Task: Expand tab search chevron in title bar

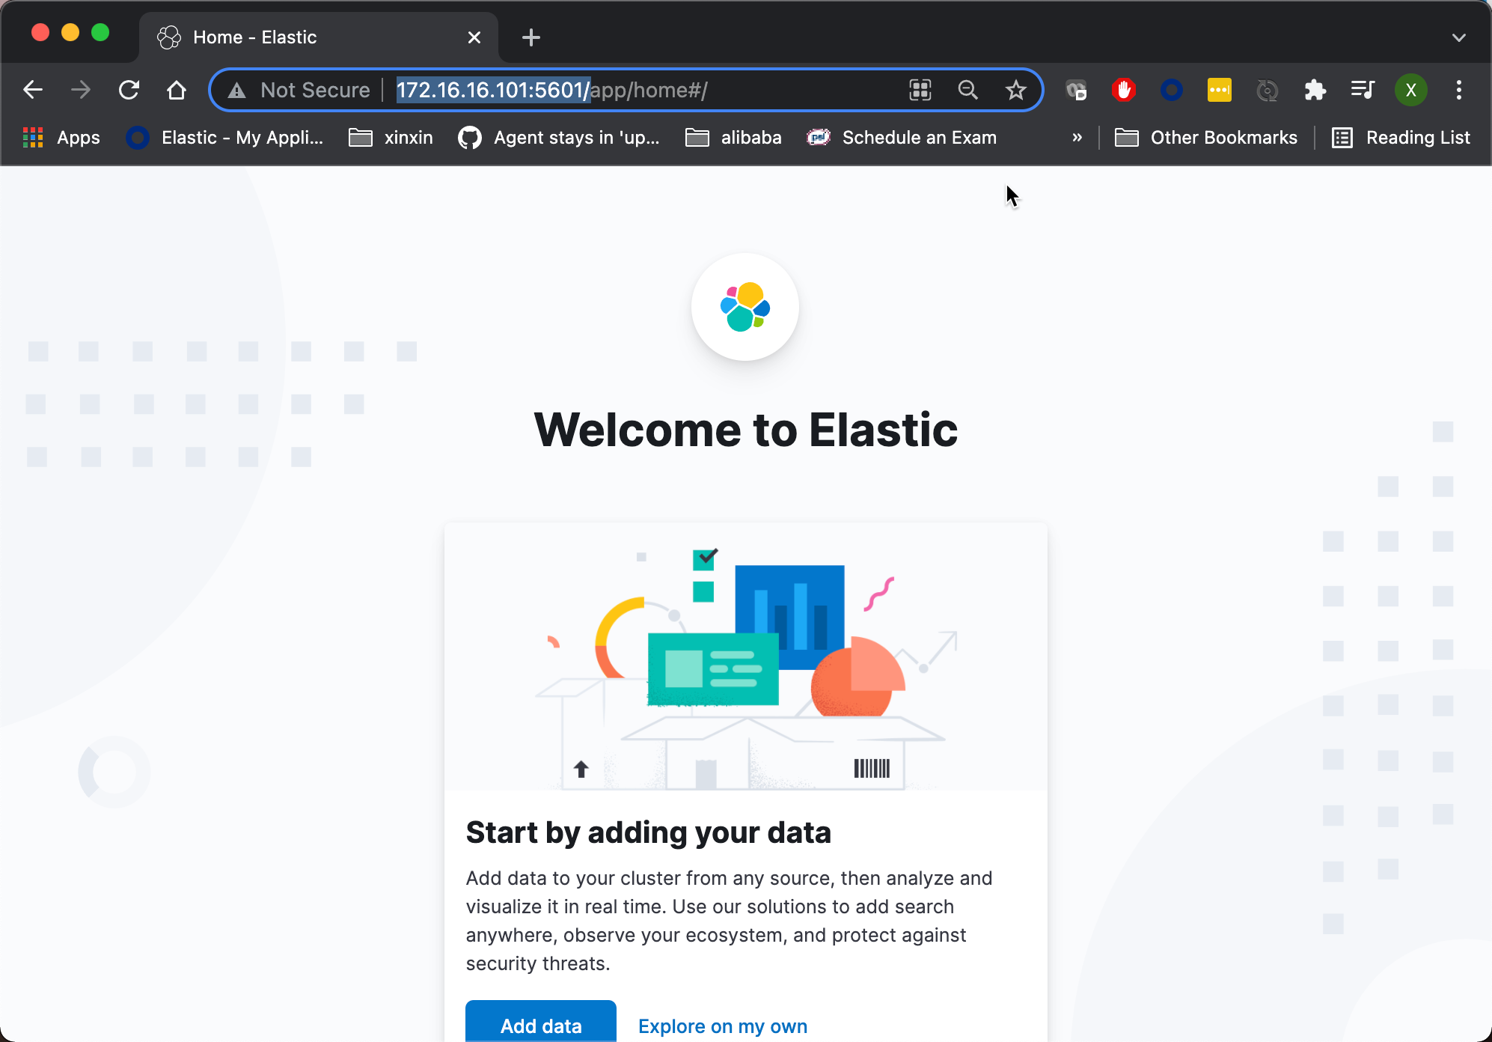Action: point(1458,37)
